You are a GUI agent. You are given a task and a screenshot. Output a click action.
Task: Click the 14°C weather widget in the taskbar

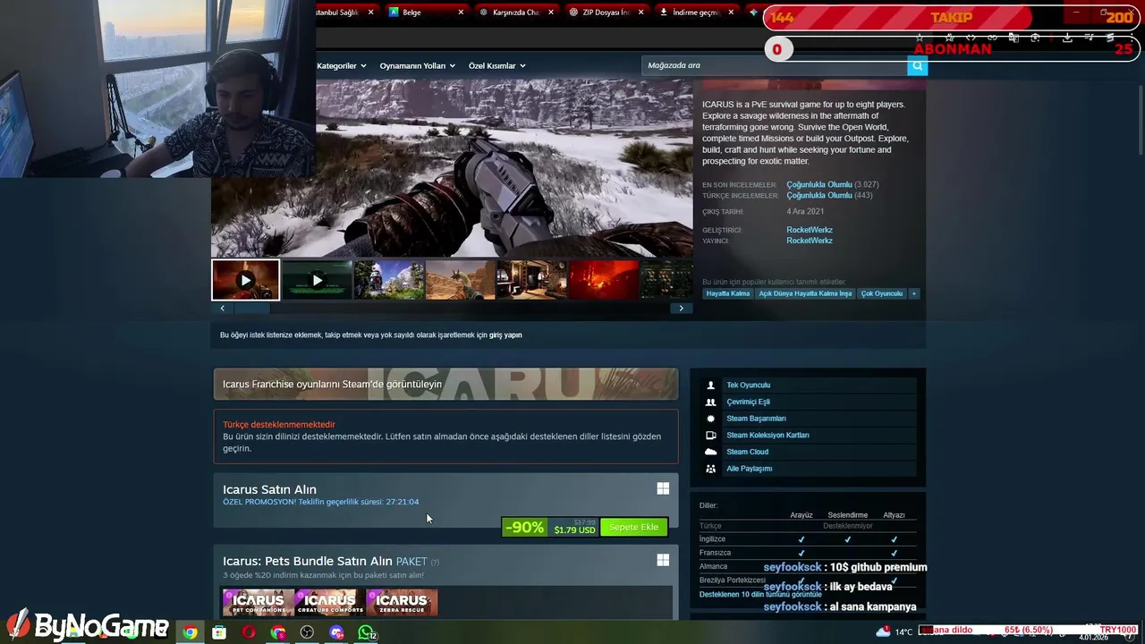pyautogui.click(x=894, y=631)
